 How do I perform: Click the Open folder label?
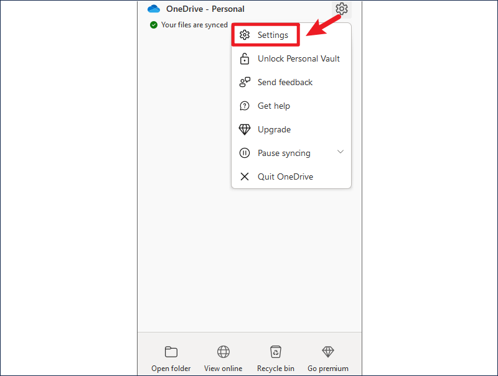click(x=171, y=369)
